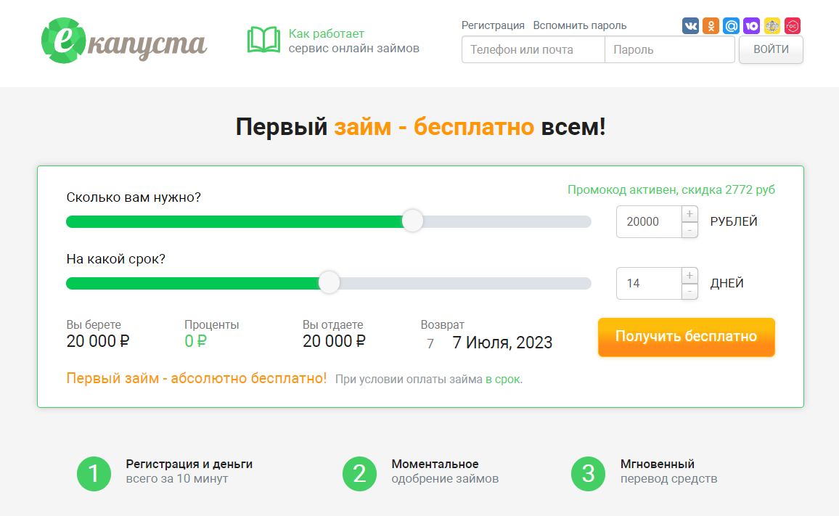This screenshot has width=839, height=516.
Task: Click the 'Первый займ - бесплатно всем!' heading
Action: pyautogui.click(x=420, y=128)
